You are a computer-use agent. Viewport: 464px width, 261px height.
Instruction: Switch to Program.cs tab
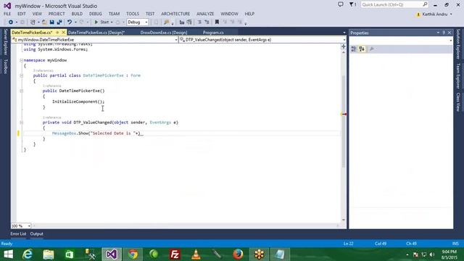[x=213, y=33]
